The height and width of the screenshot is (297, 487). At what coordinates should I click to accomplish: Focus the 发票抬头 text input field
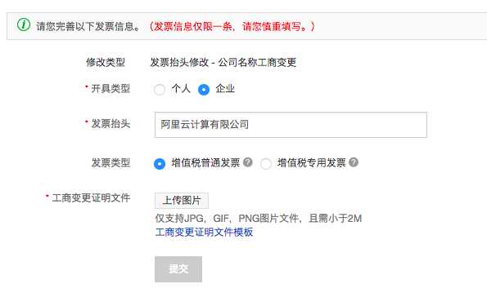(x=291, y=125)
